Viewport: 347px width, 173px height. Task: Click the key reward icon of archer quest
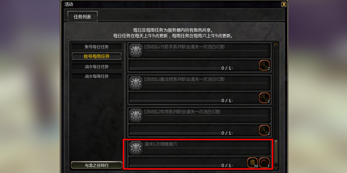tap(265, 65)
